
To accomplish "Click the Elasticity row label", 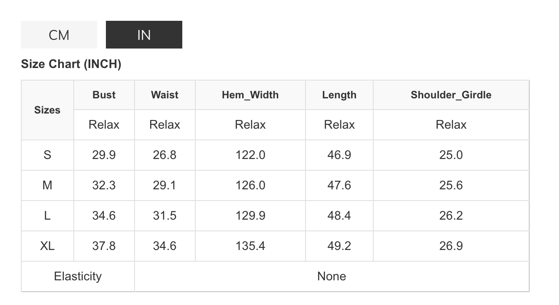I will (78, 276).
